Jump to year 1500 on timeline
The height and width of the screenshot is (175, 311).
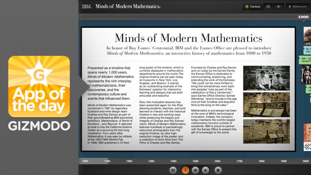(196, 161)
